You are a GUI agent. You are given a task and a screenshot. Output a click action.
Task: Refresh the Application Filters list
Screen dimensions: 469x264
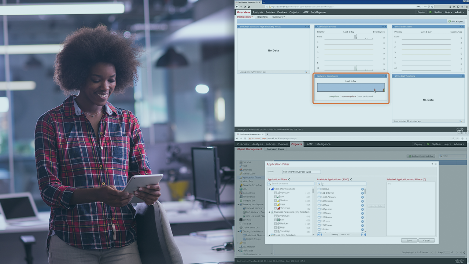click(289, 180)
